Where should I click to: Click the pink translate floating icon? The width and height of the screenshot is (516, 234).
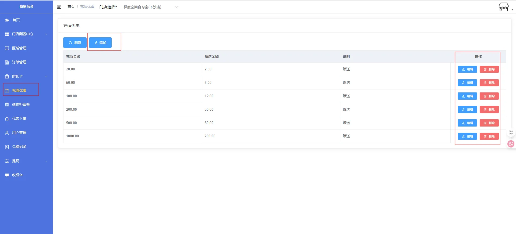pyautogui.click(x=510, y=144)
